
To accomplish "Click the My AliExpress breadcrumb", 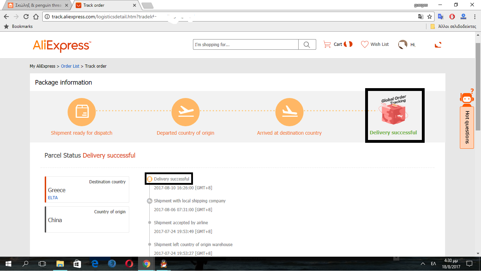I will [x=43, y=66].
